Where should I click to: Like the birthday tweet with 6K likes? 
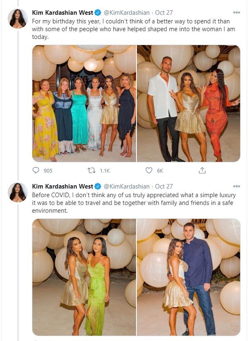click(x=149, y=170)
